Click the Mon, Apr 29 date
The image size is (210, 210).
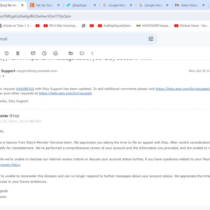(x=199, y=71)
